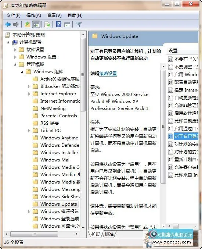Collapse the Windows 组件 tree node
Screen dimensions: 202x249
click(x=22, y=72)
